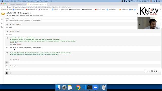162x91 pixels.
Task: Go back in browser history
Action: [x=2, y=7]
